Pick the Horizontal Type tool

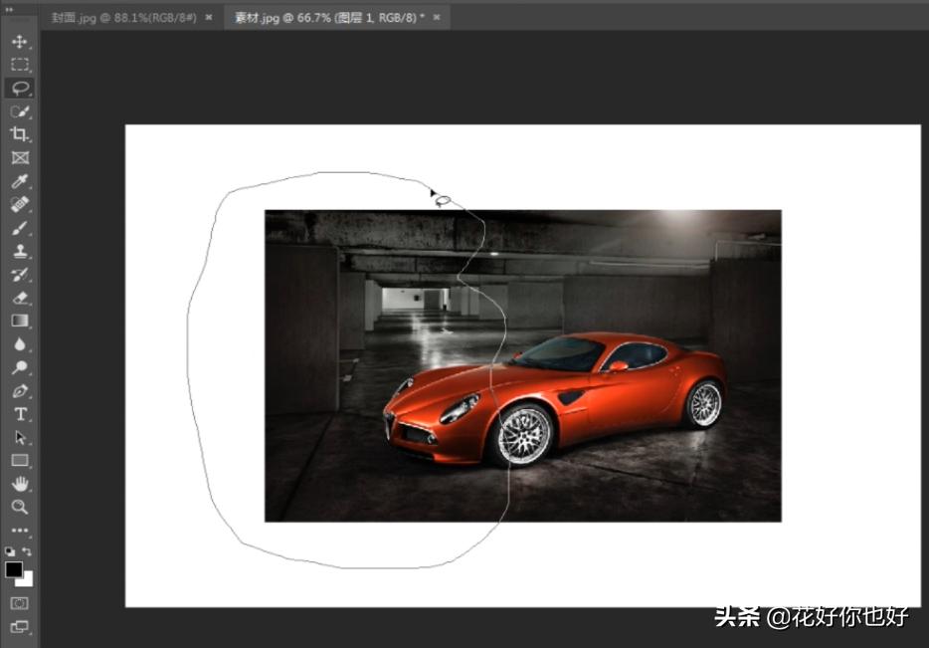[x=19, y=414]
